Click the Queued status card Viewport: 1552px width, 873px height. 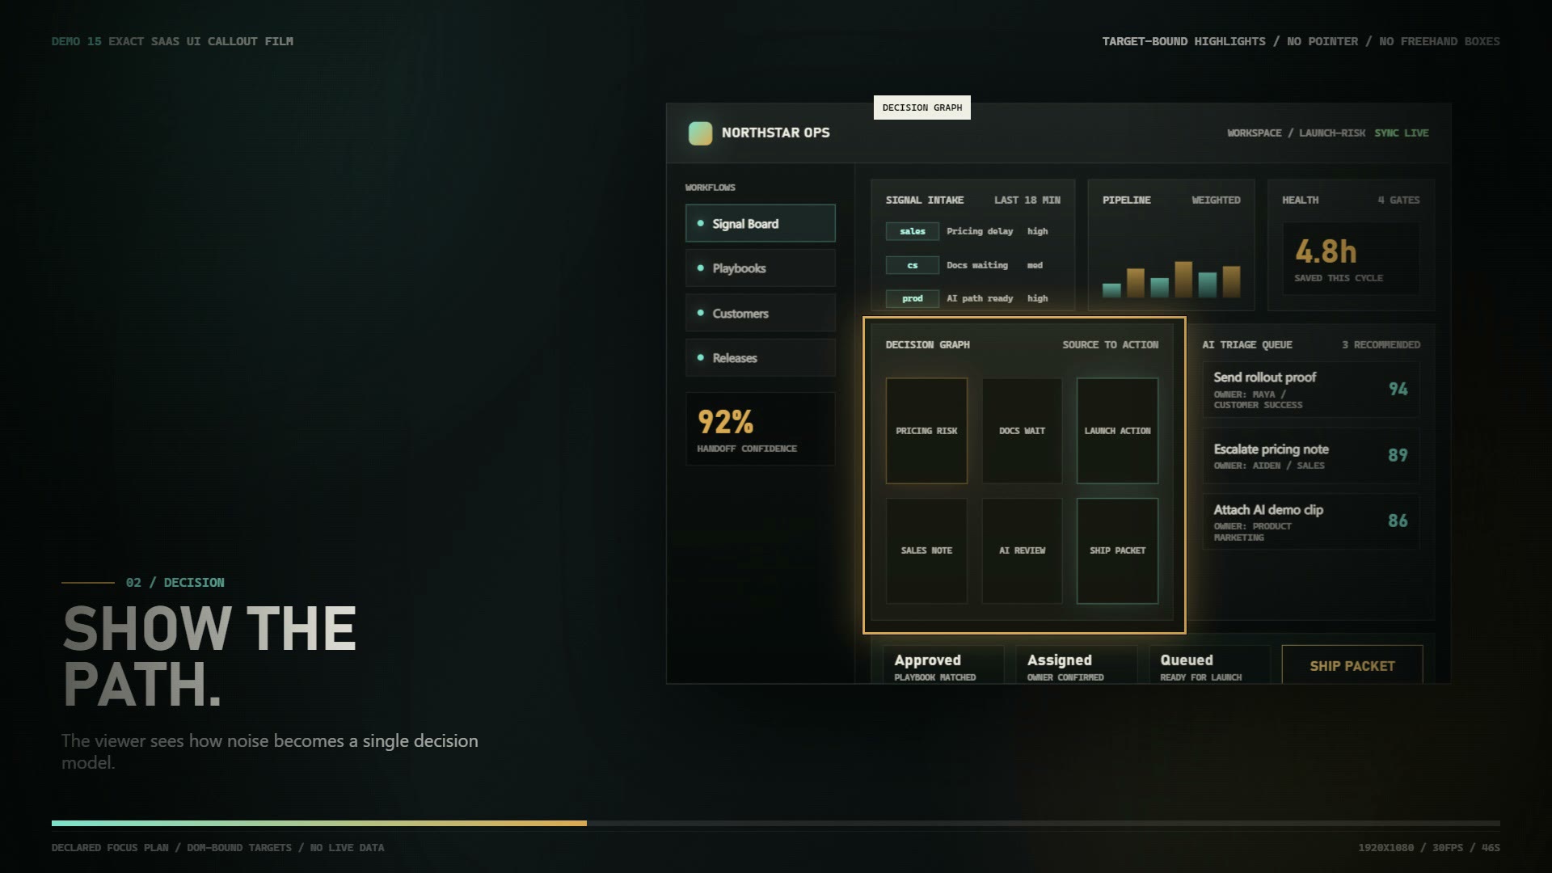pos(1209,664)
